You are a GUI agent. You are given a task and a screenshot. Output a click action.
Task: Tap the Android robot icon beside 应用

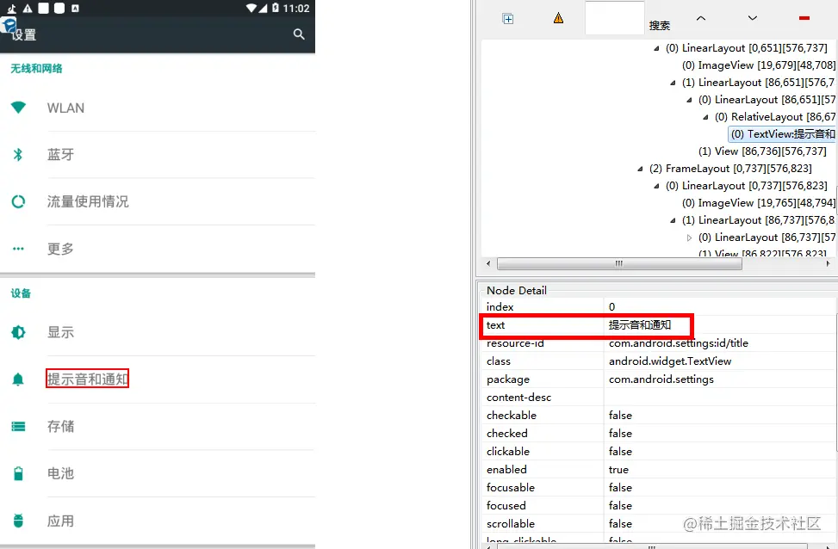tap(18, 520)
